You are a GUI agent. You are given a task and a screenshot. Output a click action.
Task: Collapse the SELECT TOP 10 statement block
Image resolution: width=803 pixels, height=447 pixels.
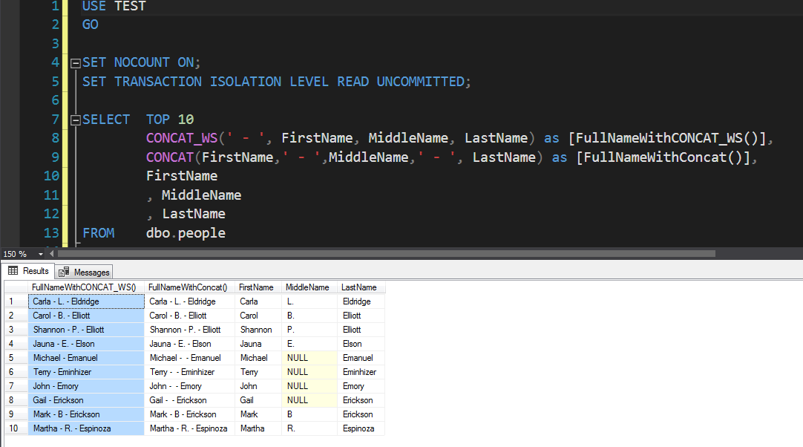75,119
